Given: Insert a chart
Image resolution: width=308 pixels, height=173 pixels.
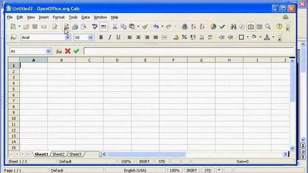Looking at the screenshot, I should click(x=213, y=26).
